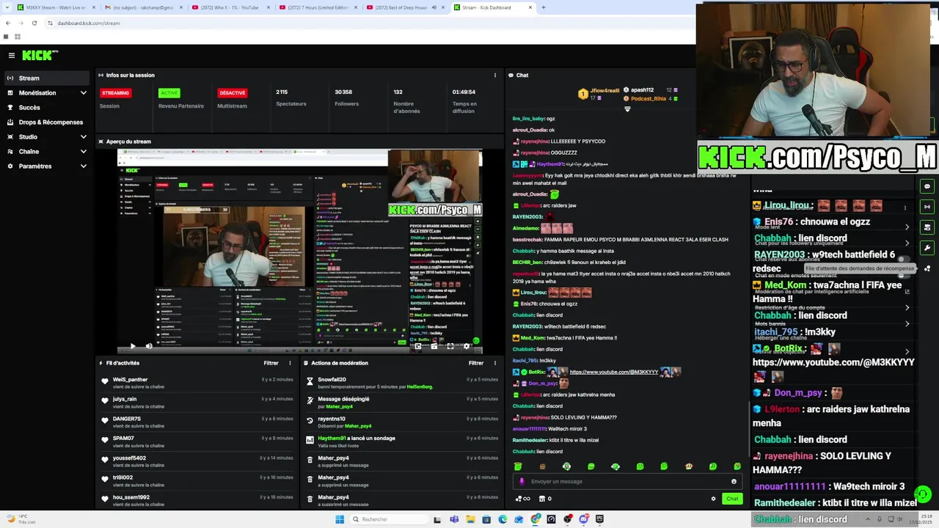939x528 pixels.
Task: Play the stream preview video
Action: coord(133,345)
